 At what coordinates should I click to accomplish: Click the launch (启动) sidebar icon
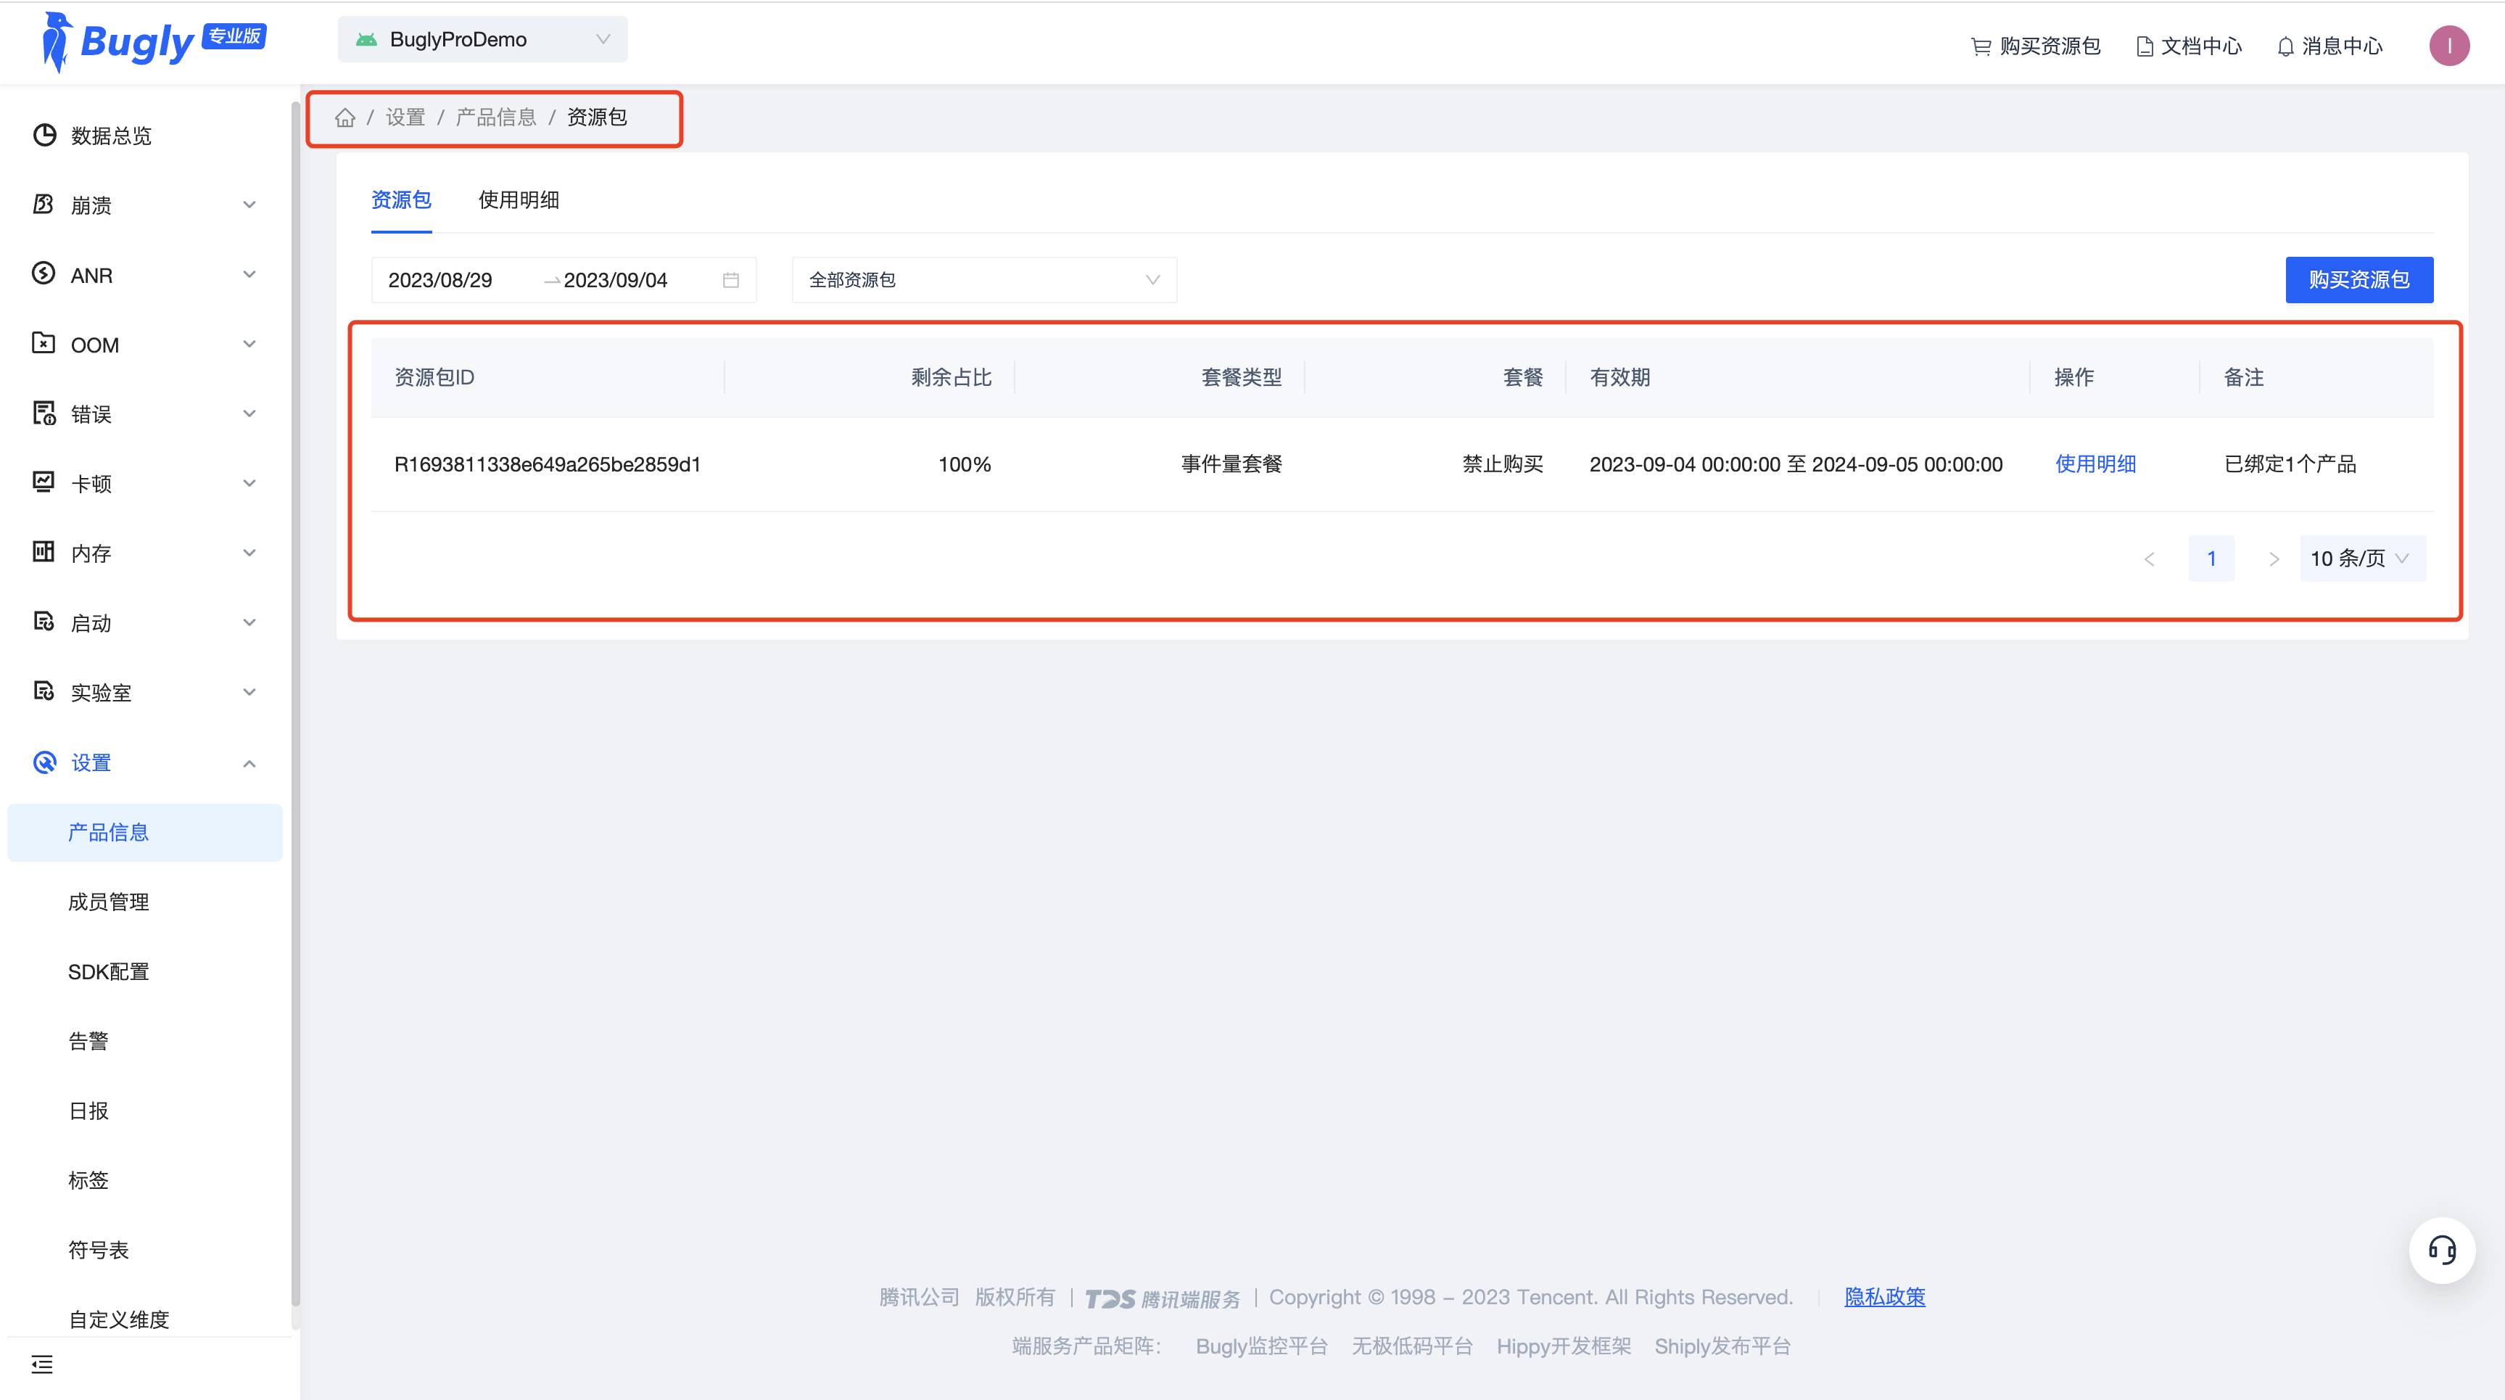pos(44,622)
